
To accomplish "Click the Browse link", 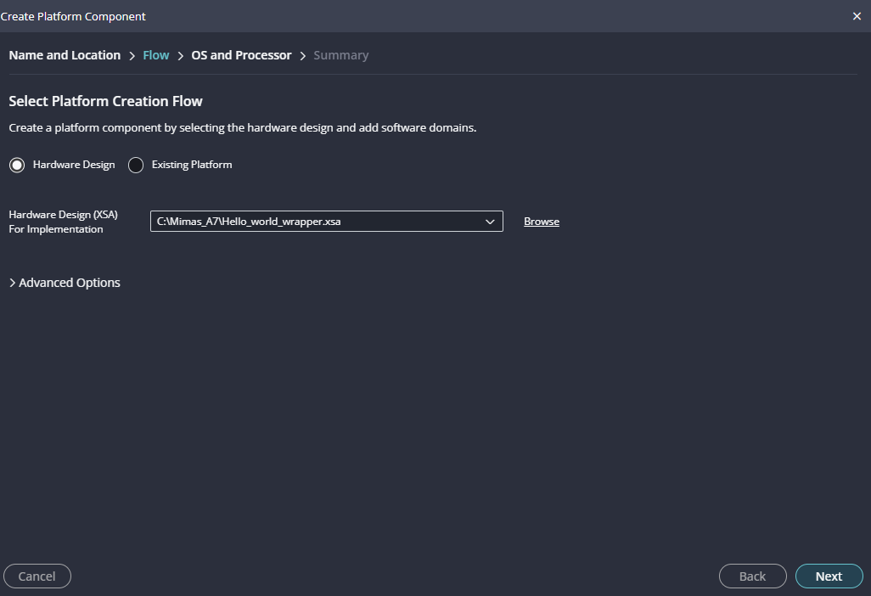I will [542, 222].
